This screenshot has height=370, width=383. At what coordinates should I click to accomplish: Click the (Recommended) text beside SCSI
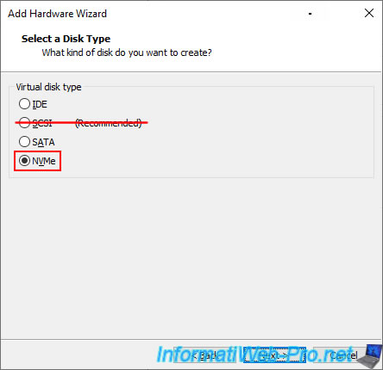(x=109, y=123)
